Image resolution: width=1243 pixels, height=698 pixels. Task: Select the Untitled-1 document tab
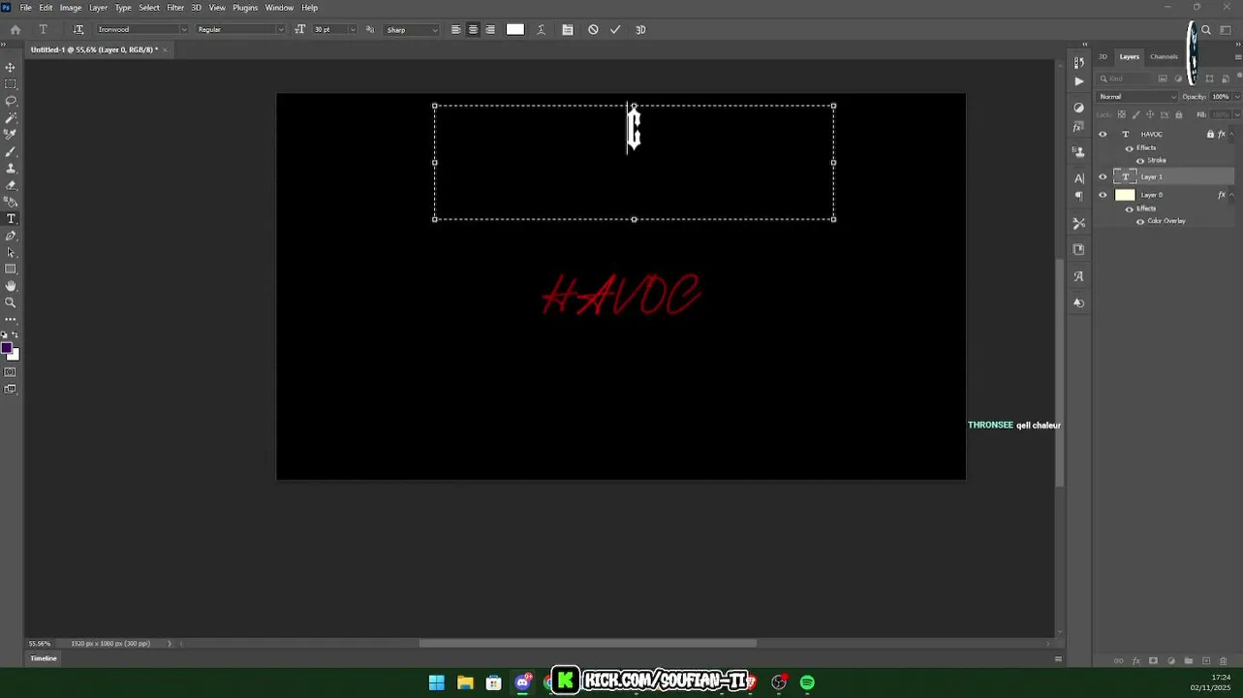click(x=93, y=49)
